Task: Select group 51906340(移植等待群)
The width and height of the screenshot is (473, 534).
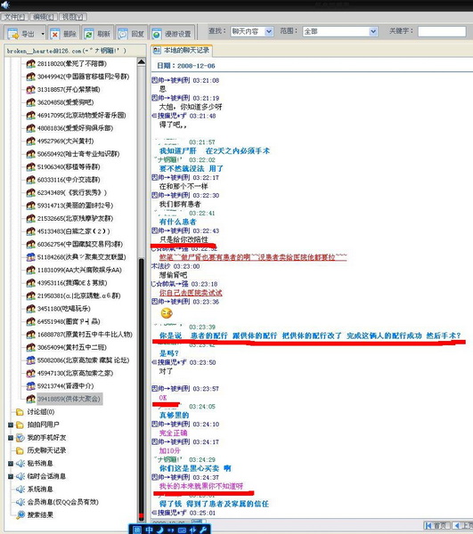Action: 69,167
